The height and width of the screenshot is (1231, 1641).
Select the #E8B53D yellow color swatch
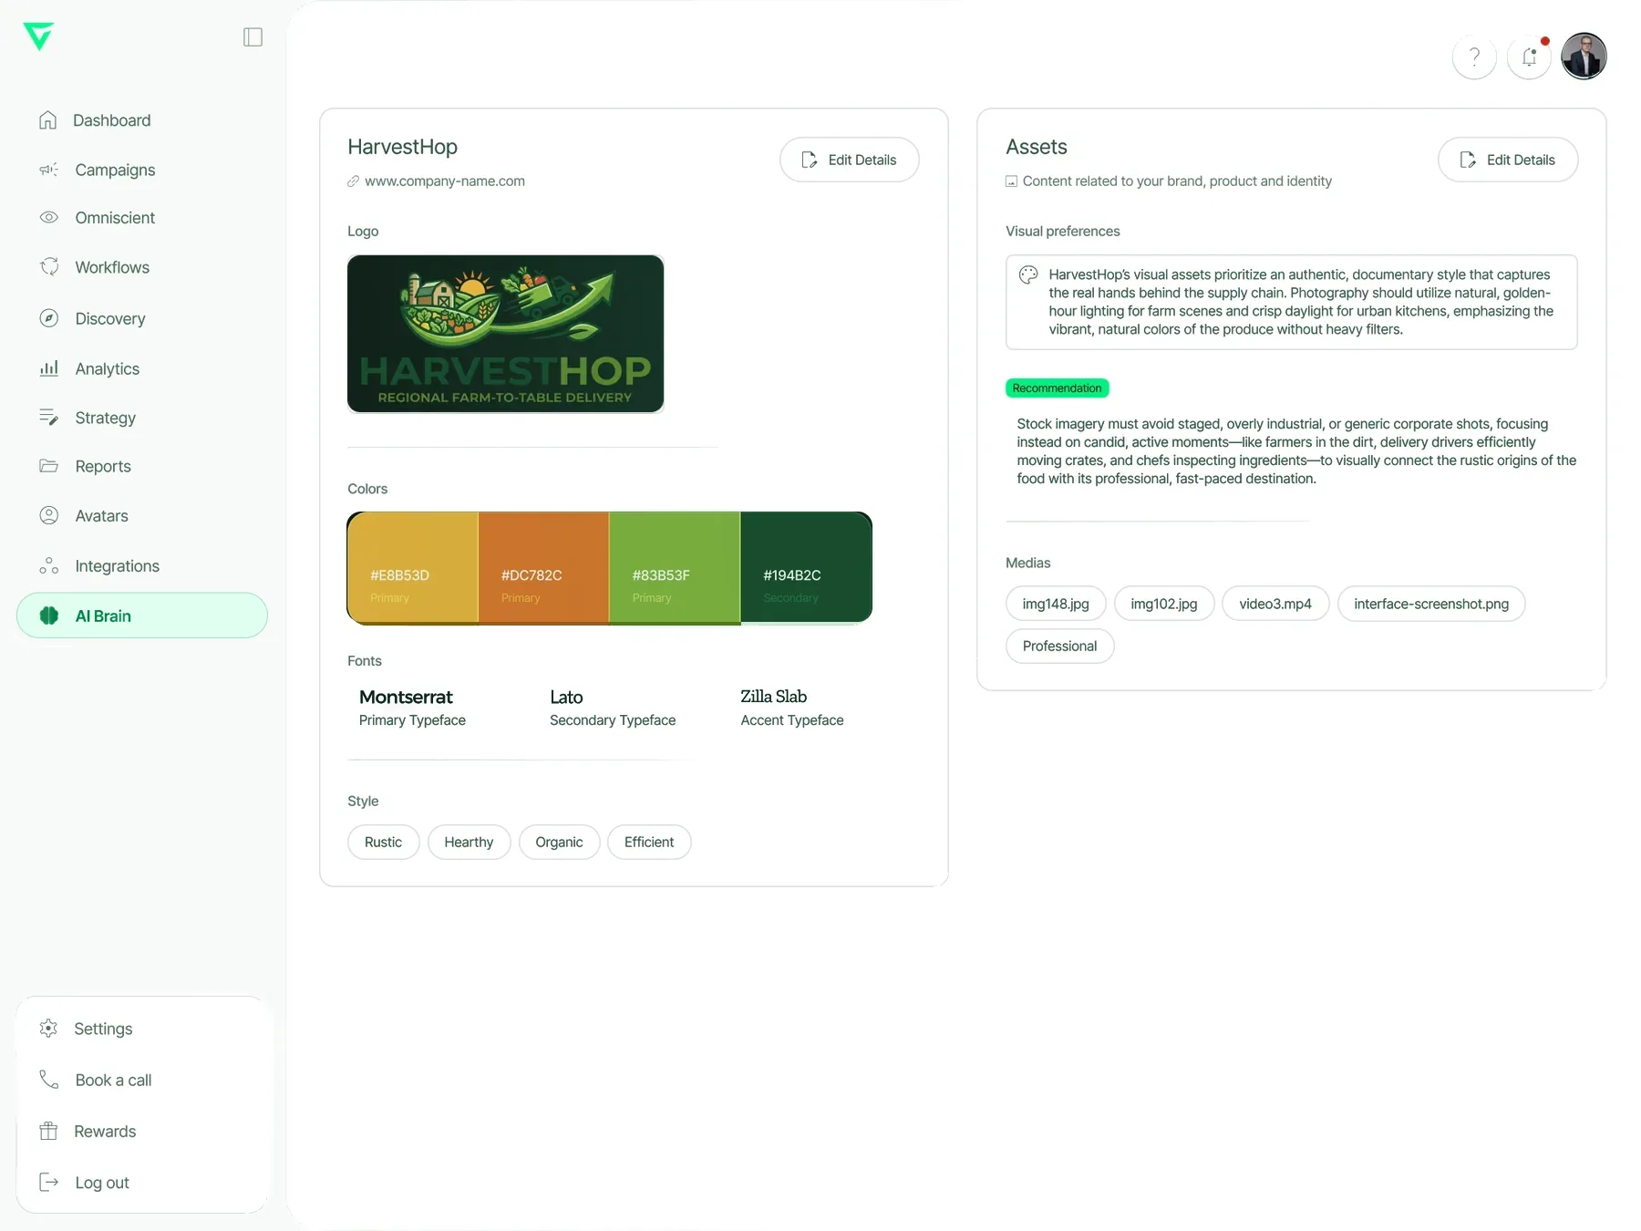pyautogui.click(x=413, y=568)
